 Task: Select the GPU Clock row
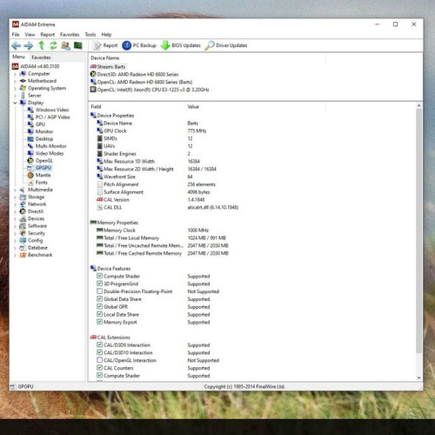tap(151, 130)
